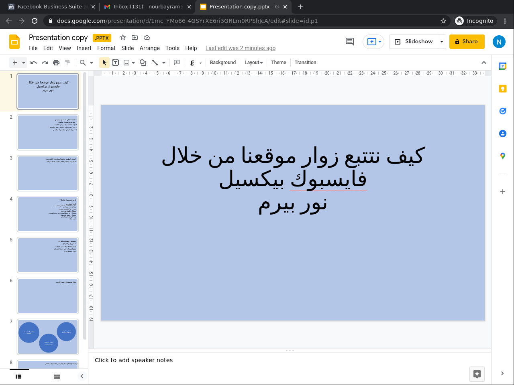Image resolution: width=514 pixels, height=385 pixels.
Task: Open the Transition panel
Action: [305, 63]
